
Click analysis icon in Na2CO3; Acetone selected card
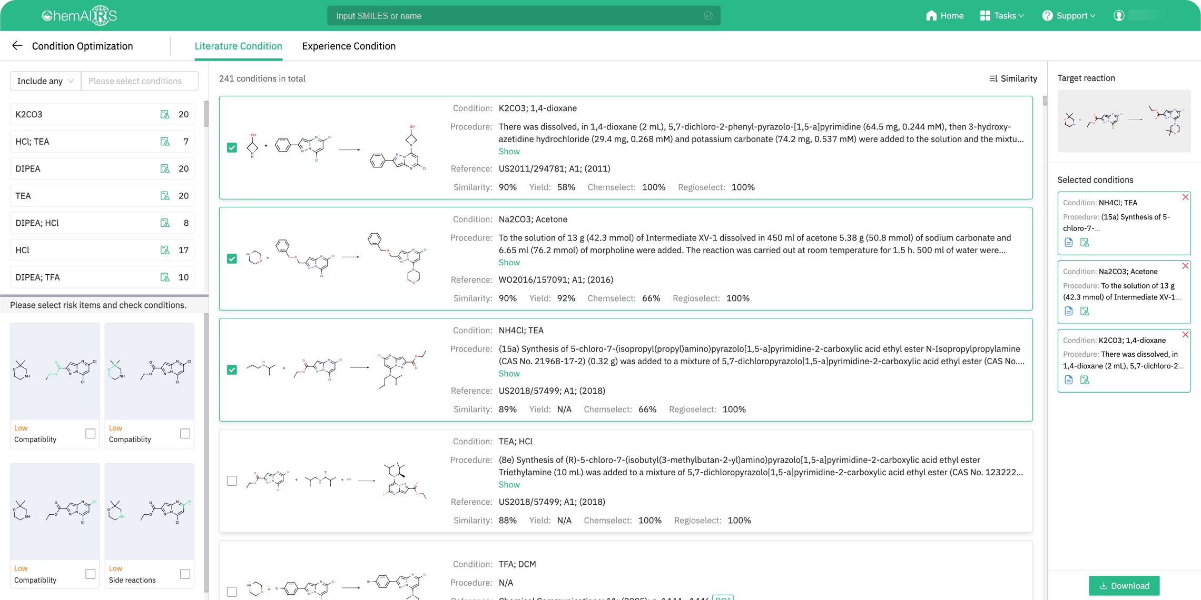click(1085, 312)
